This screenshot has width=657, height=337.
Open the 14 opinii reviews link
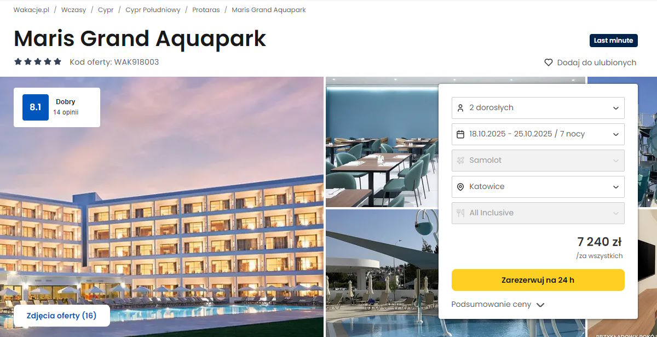point(66,112)
